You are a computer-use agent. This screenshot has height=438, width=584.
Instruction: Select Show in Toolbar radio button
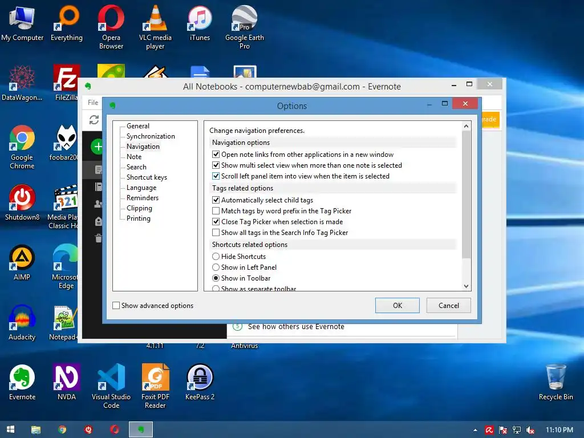pyautogui.click(x=216, y=278)
